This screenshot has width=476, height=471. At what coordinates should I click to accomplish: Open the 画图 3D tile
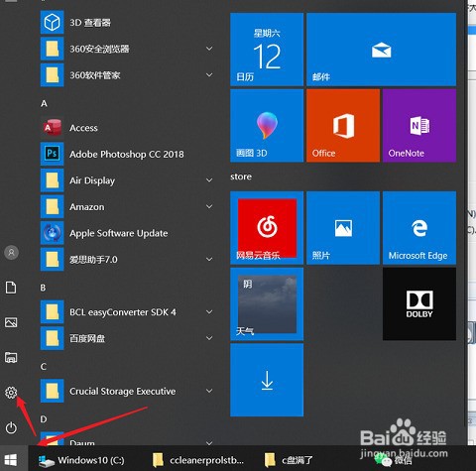(267, 126)
